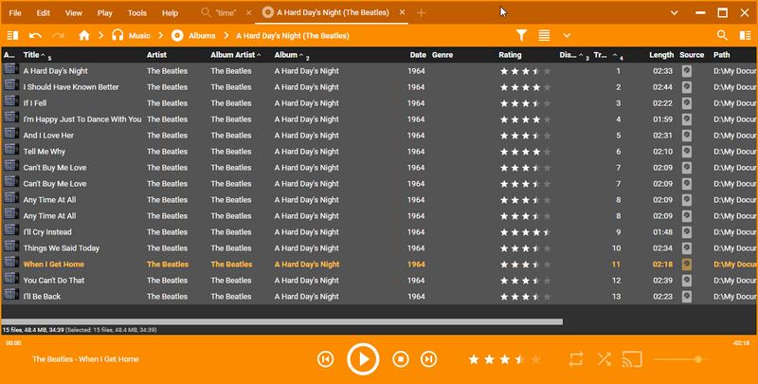This screenshot has height=384, width=758.
Task: Open the title bar dropdown chevron
Action: tap(675, 13)
